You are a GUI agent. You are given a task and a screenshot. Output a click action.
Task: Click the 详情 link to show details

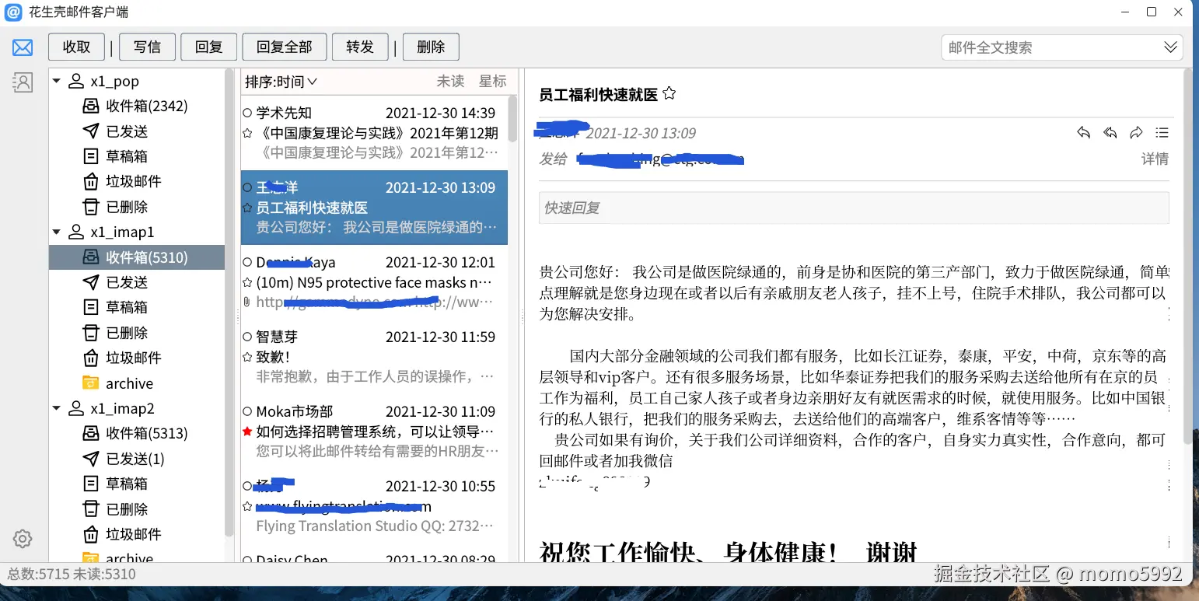click(x=1155, y=159)
